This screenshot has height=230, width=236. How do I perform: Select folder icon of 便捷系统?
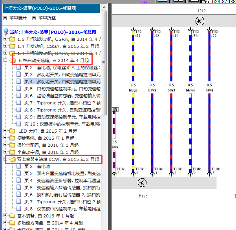click(x=12, y=138)
